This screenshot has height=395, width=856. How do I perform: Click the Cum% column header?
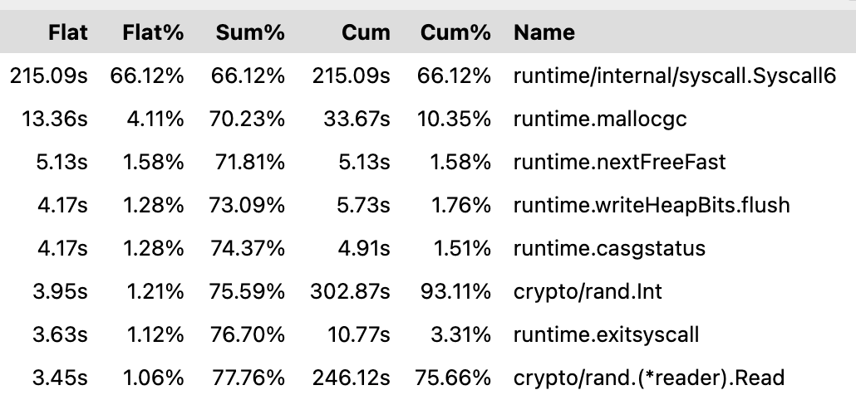click(x=455, y=32)
